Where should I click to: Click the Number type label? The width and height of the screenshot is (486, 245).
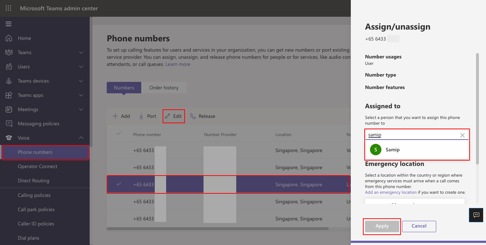pos(380,75)
